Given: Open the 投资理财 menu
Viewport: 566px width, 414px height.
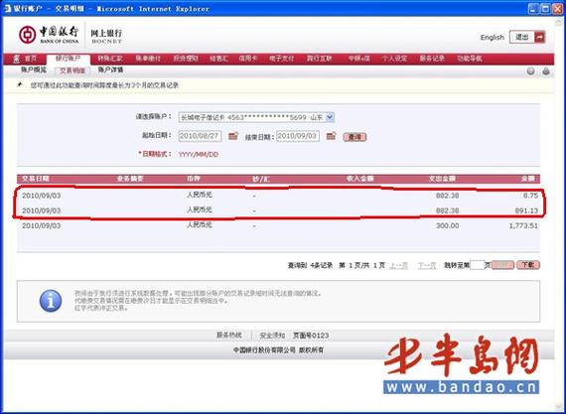Looking at the screenshot, I should (186, 59).
